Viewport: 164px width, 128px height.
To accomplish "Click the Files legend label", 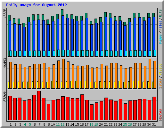I will point(160,26).
